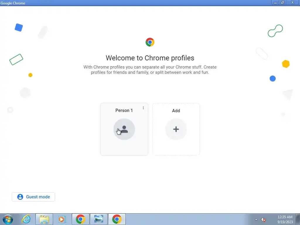Open Person 1 more options menu
300x225 pixels.
[x=143, y=108]
